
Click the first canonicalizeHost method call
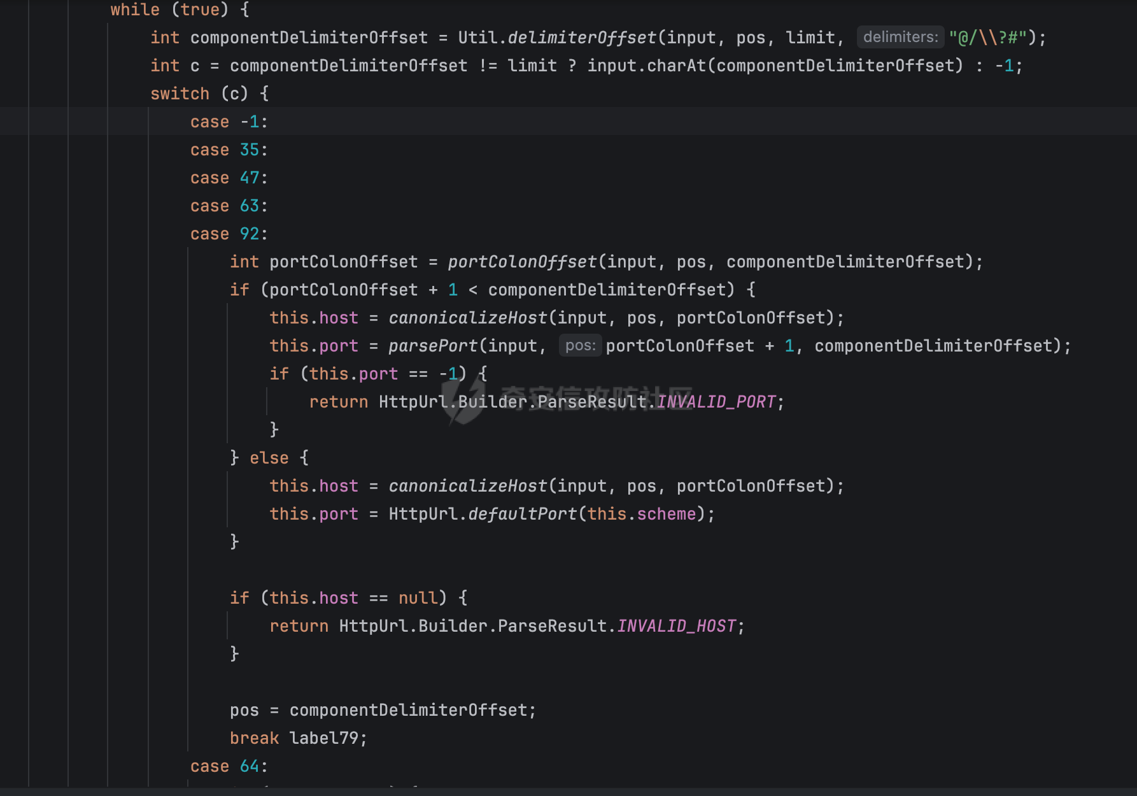point(468,318)
